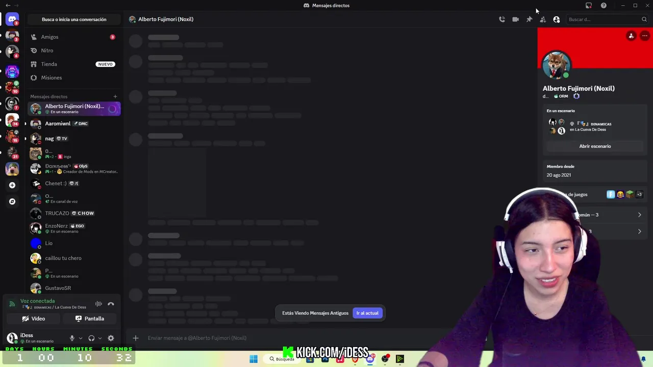The width and height of the screenshot is (653, 367).
Task: Open the Tienda tab
Action: click(x=74, y=64)
